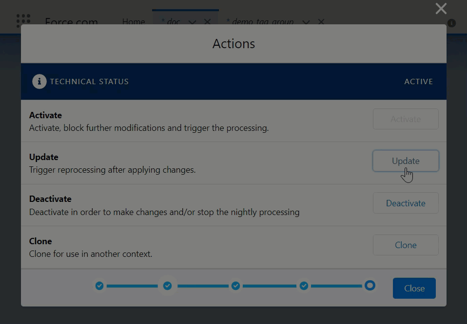Open the App Launcher dots grid

tap(23, 20)
